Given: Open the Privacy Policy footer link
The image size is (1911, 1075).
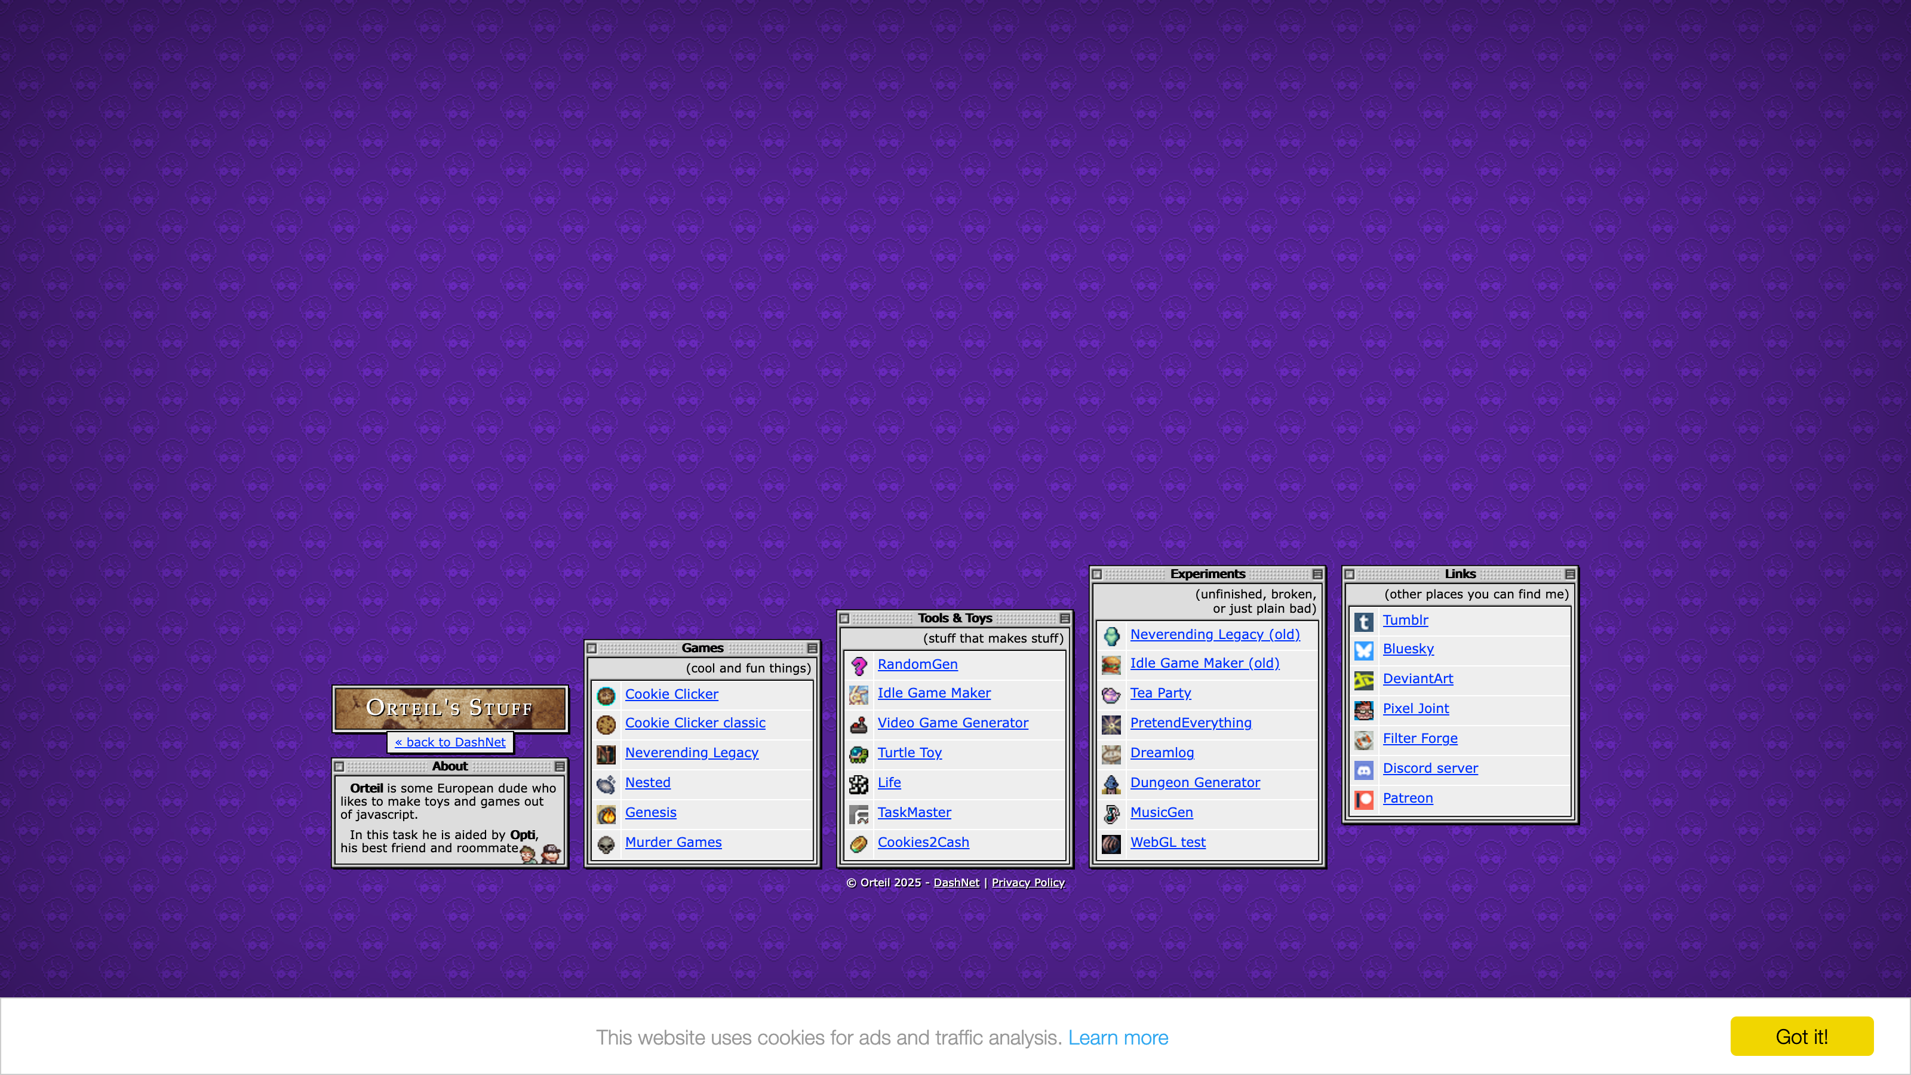Looking at the screenshot, I should click(1028, 883).
